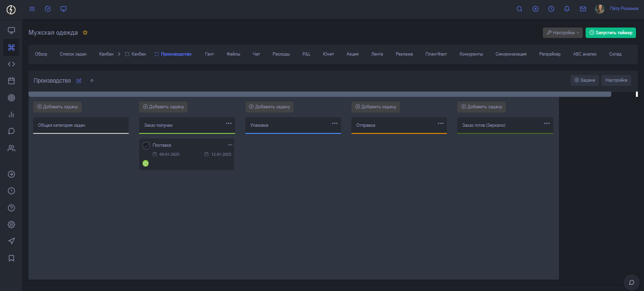The width and height of the screenshot is (644, 291).
Task: Open the chat bubble icon at bottom right
Action: [632, 282]
